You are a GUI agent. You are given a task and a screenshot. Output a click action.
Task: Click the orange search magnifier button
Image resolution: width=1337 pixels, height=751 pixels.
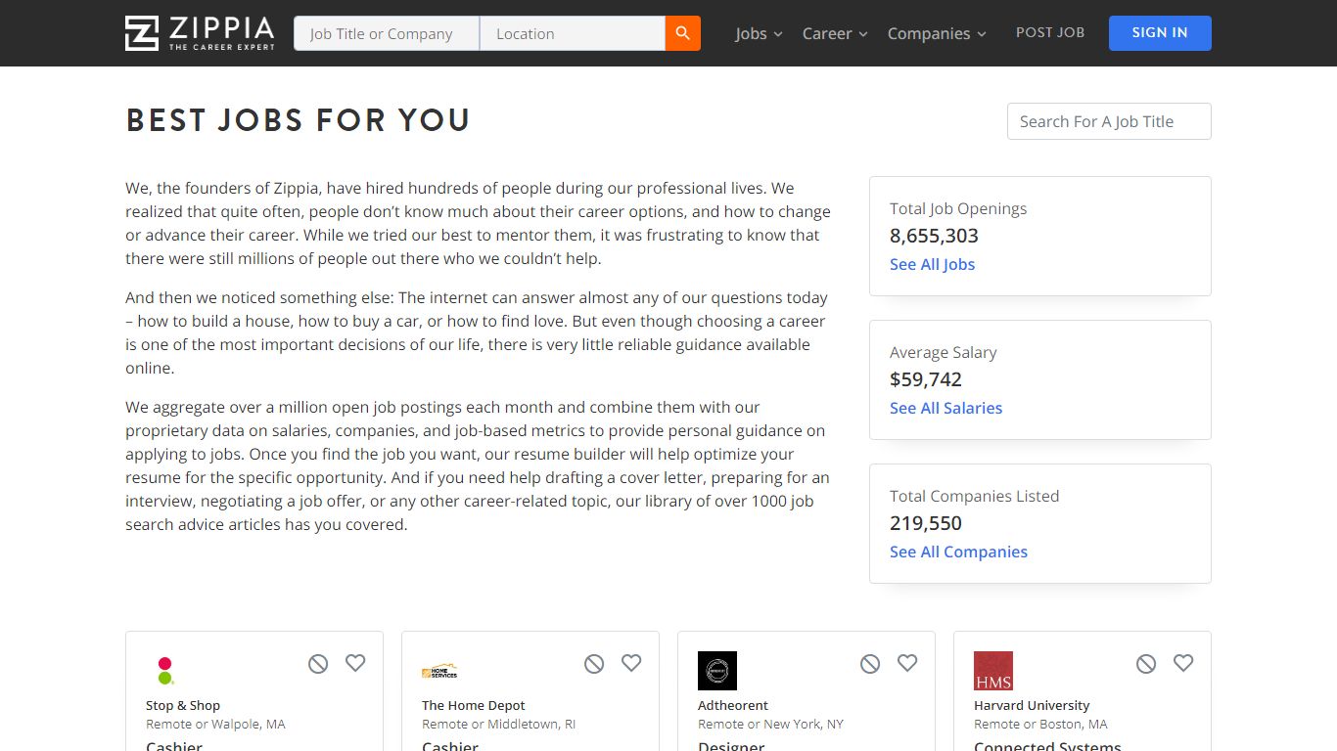pos(683,33)
